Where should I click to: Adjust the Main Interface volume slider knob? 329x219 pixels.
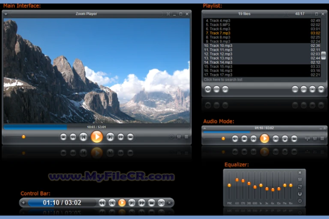coord(23,136)
